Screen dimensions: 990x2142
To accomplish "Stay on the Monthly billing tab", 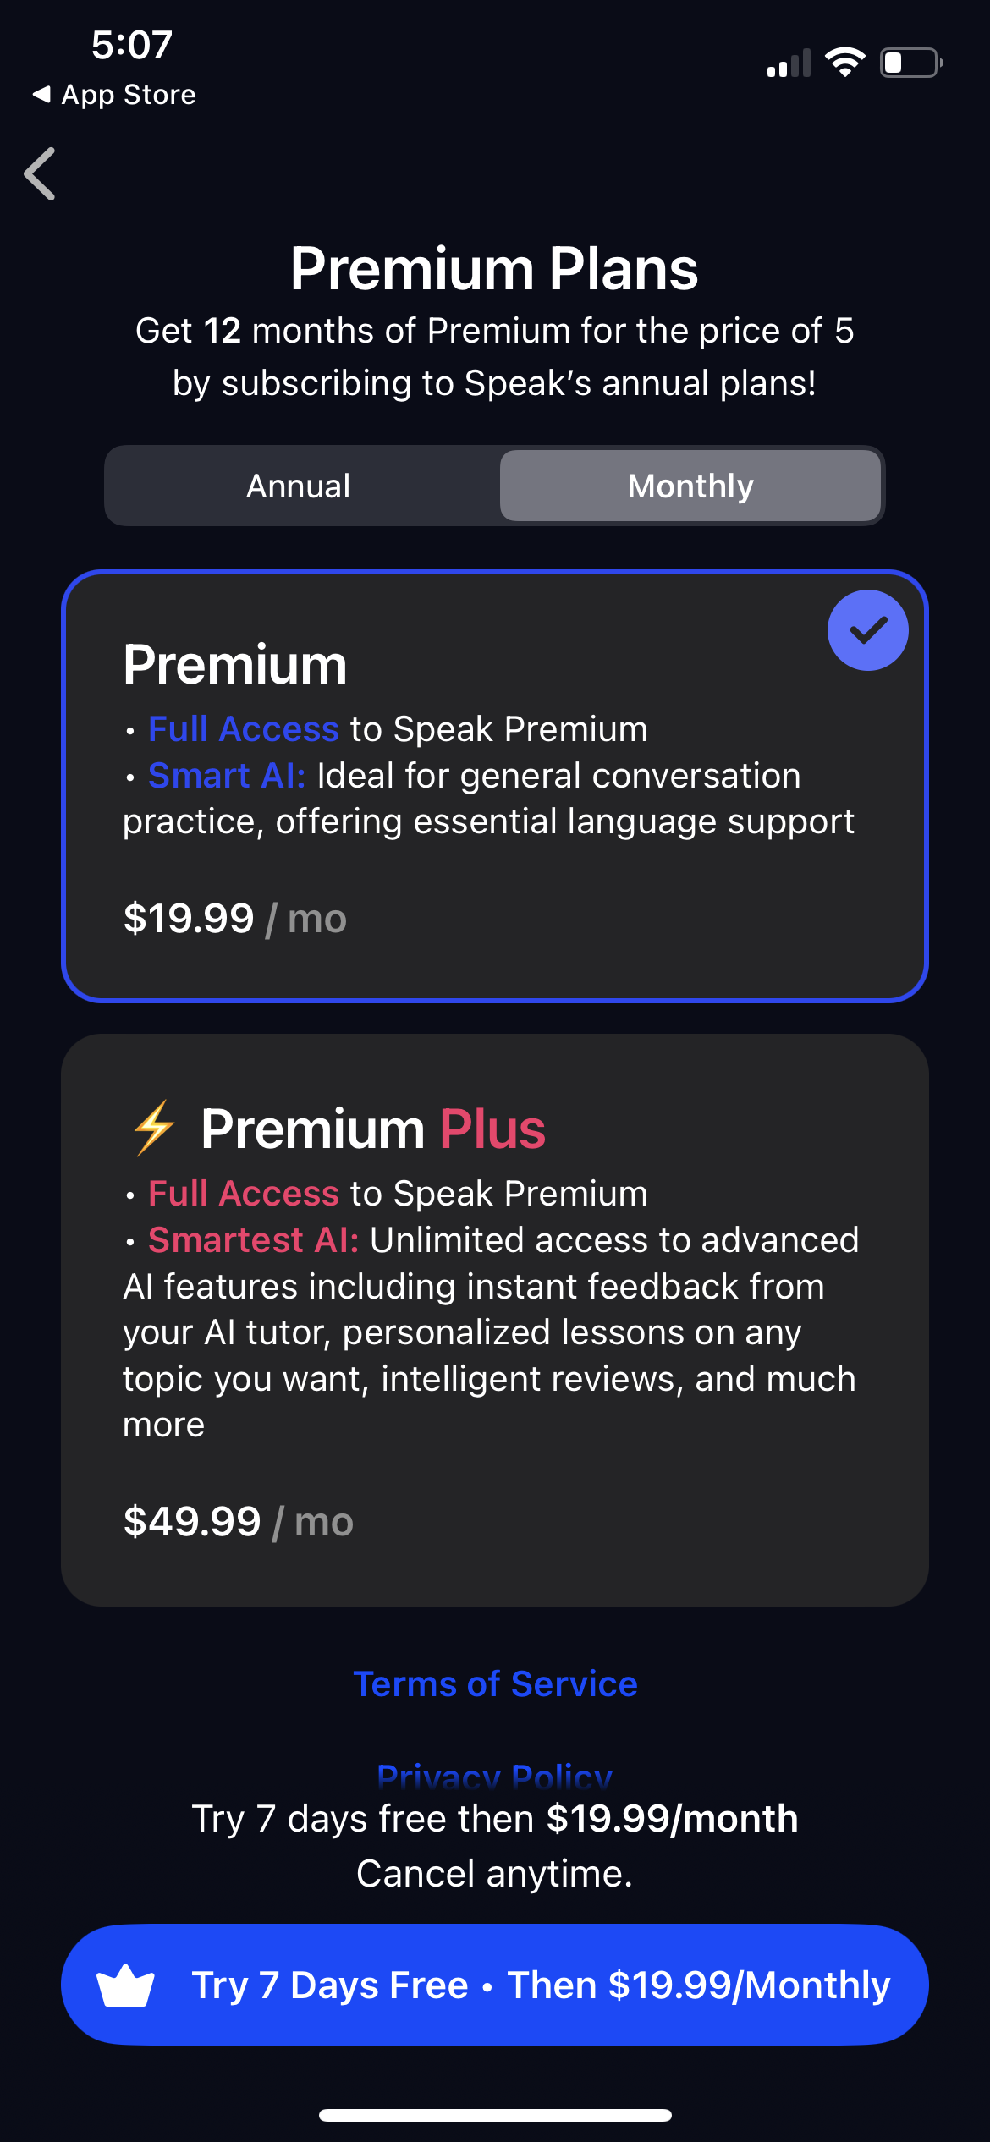I will pyautogui.click(x=690, y=485).
